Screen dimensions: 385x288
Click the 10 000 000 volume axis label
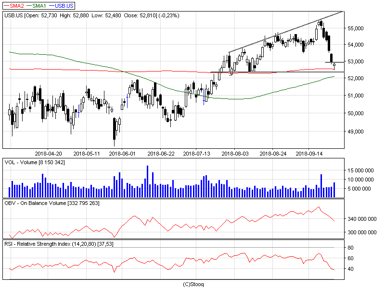360,180
